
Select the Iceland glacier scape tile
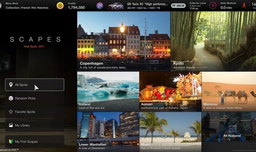coord(108,91)
